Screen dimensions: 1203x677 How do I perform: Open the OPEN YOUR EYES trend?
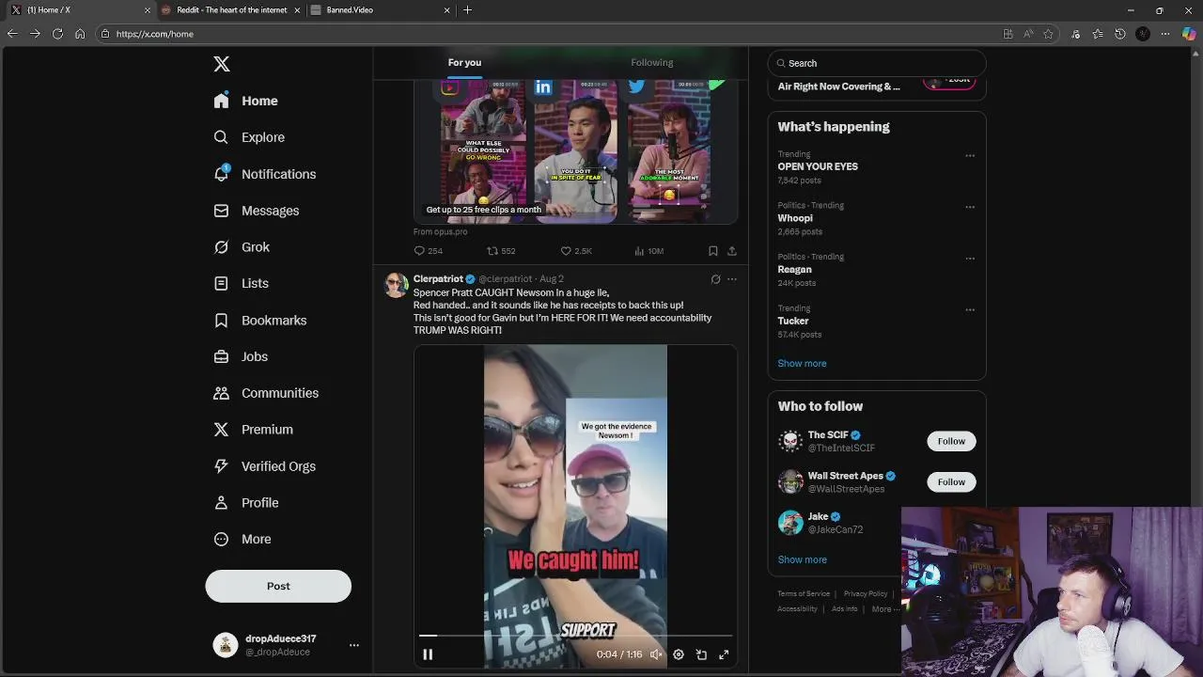pos(818,166)
